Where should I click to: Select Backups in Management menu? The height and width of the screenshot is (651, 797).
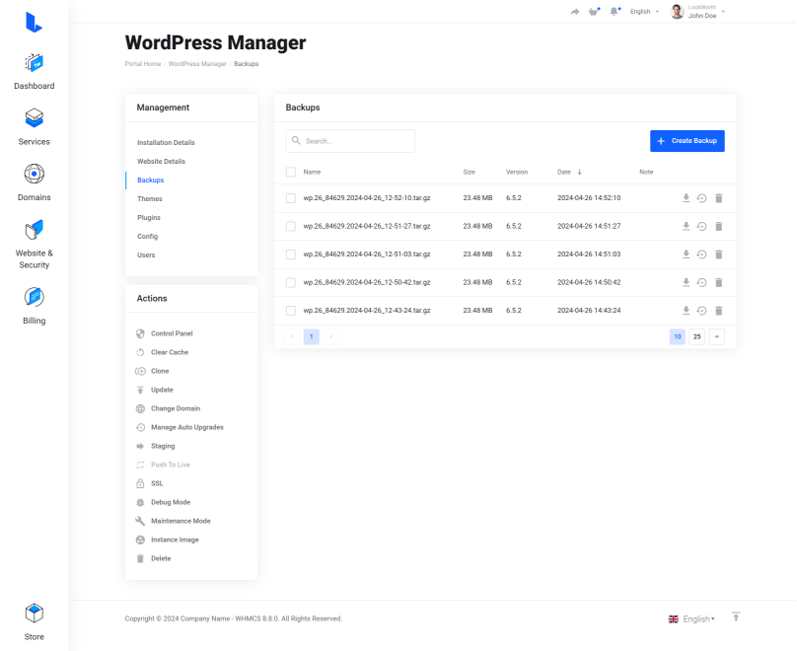click(151, 181)
